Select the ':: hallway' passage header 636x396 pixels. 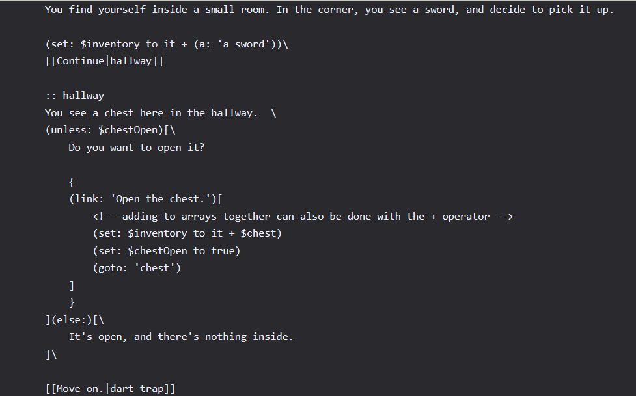coord(74,96)
